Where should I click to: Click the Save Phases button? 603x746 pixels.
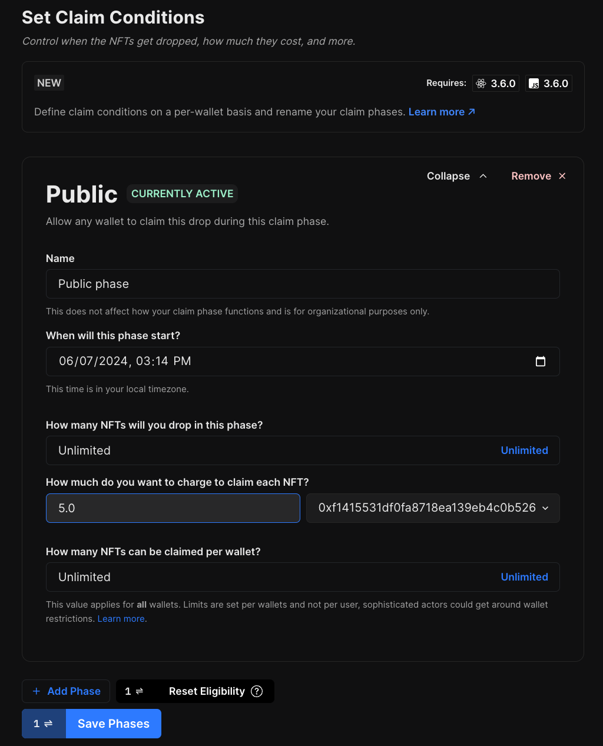click(114, 724)
